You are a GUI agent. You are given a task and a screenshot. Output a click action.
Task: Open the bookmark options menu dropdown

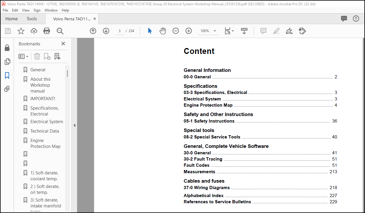tap(24, 56)
